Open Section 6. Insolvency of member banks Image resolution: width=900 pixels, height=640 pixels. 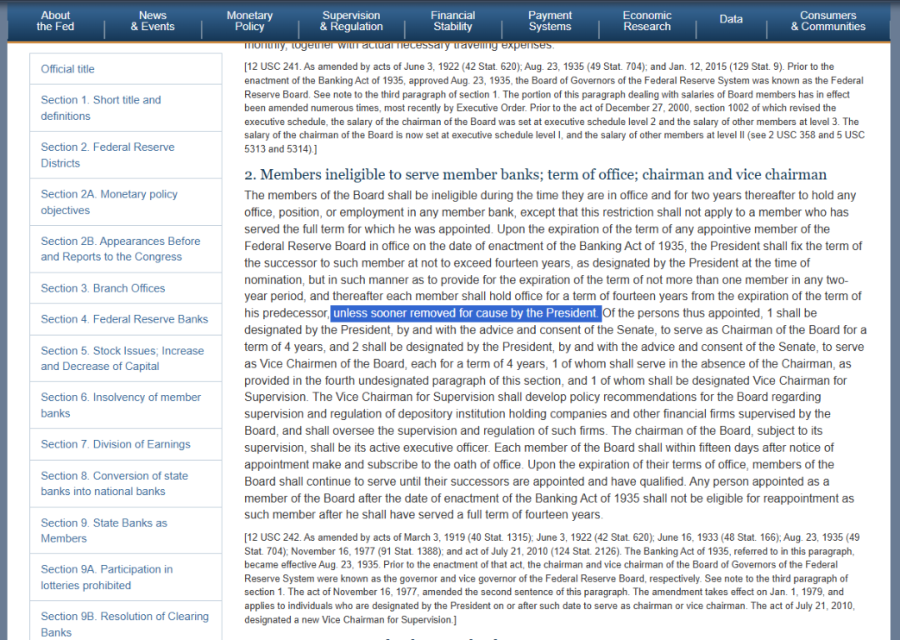(121, 405)
